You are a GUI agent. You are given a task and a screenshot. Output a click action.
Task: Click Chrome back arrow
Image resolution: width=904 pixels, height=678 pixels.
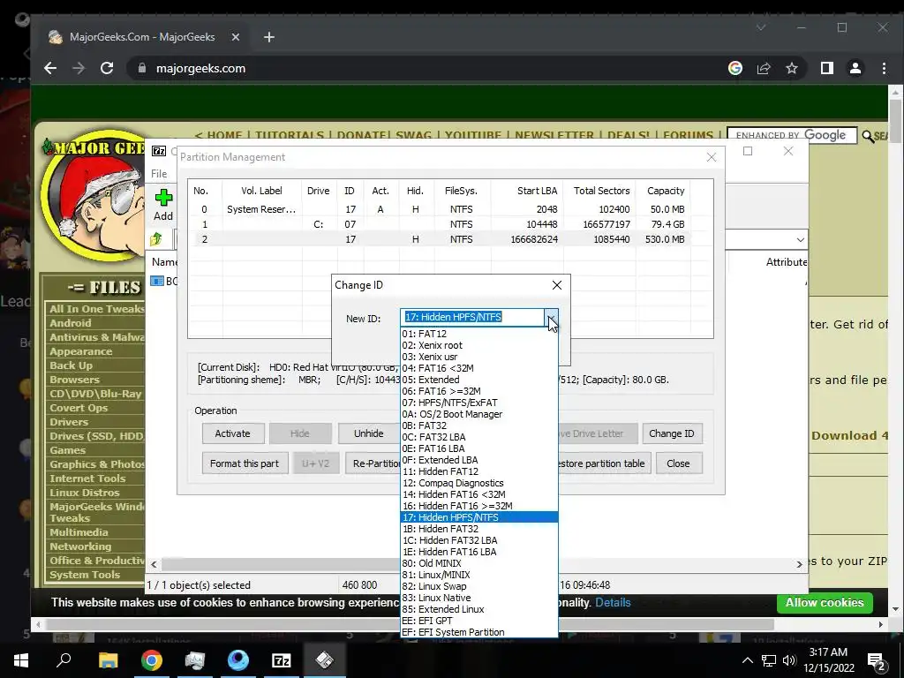coord(50,68)
